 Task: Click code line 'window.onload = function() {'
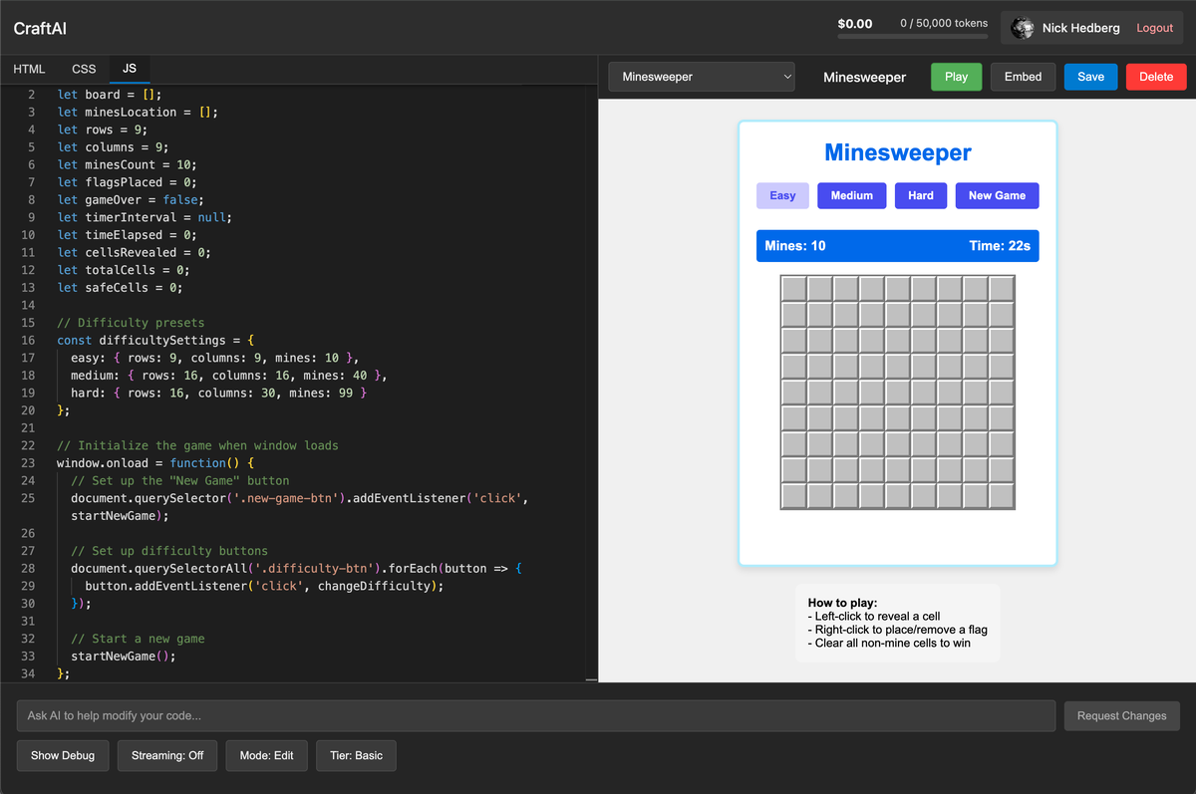click(155, 463)
